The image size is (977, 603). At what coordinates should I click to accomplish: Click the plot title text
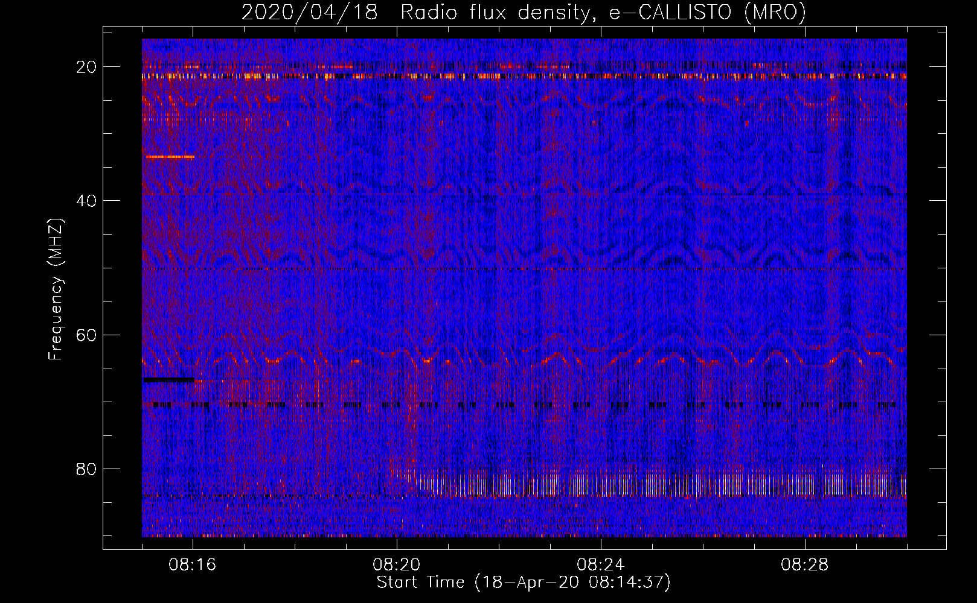pyautogui.click(x=524, y=12)
